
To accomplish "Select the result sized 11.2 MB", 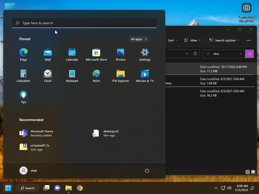I will (x=210, y=69).
